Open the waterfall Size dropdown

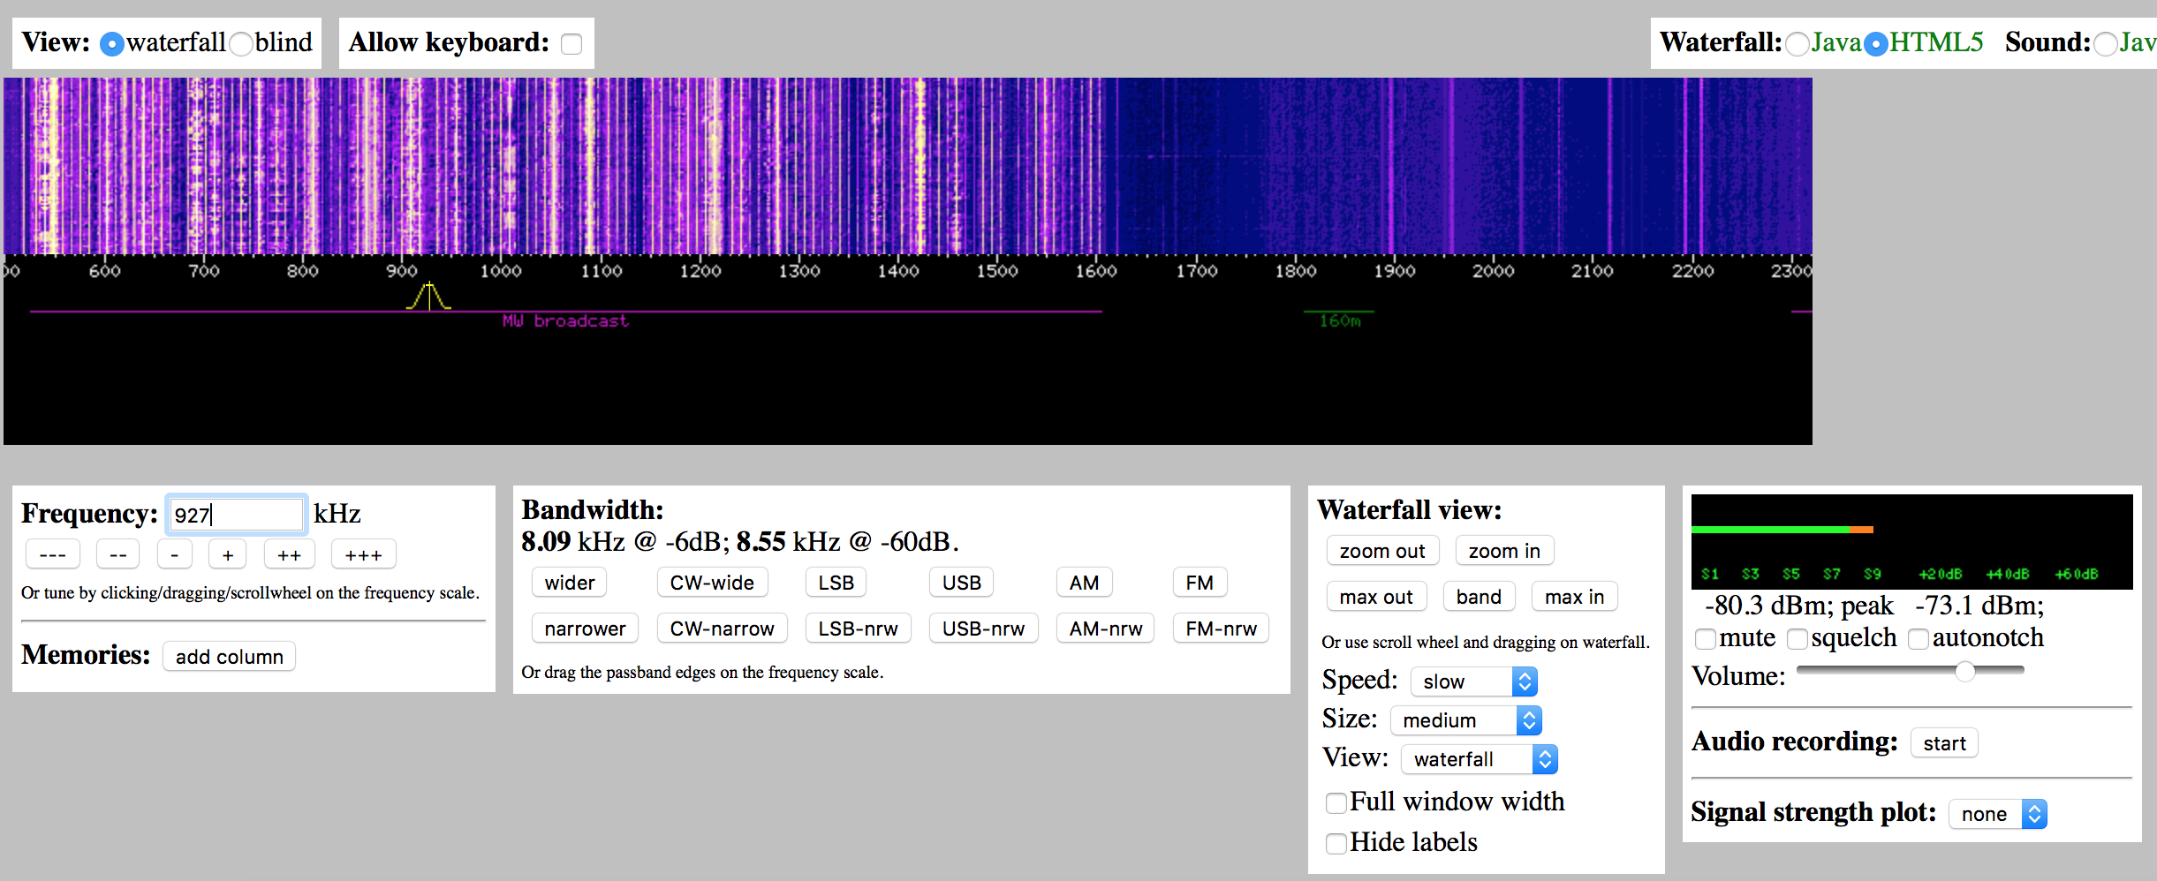(1466, 720)
